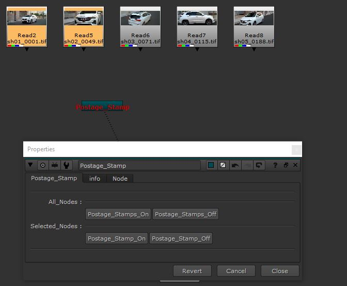Viewport: 347px width, 286px height.
Task: Click Postage_Stamp_On for selected nodes
Action: (x=117, y=239)
